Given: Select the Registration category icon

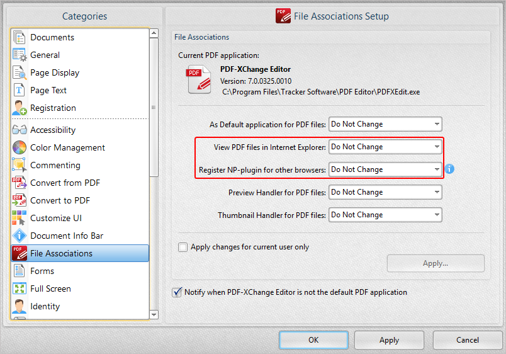Looking at the screenshot, I should (20, 108).
